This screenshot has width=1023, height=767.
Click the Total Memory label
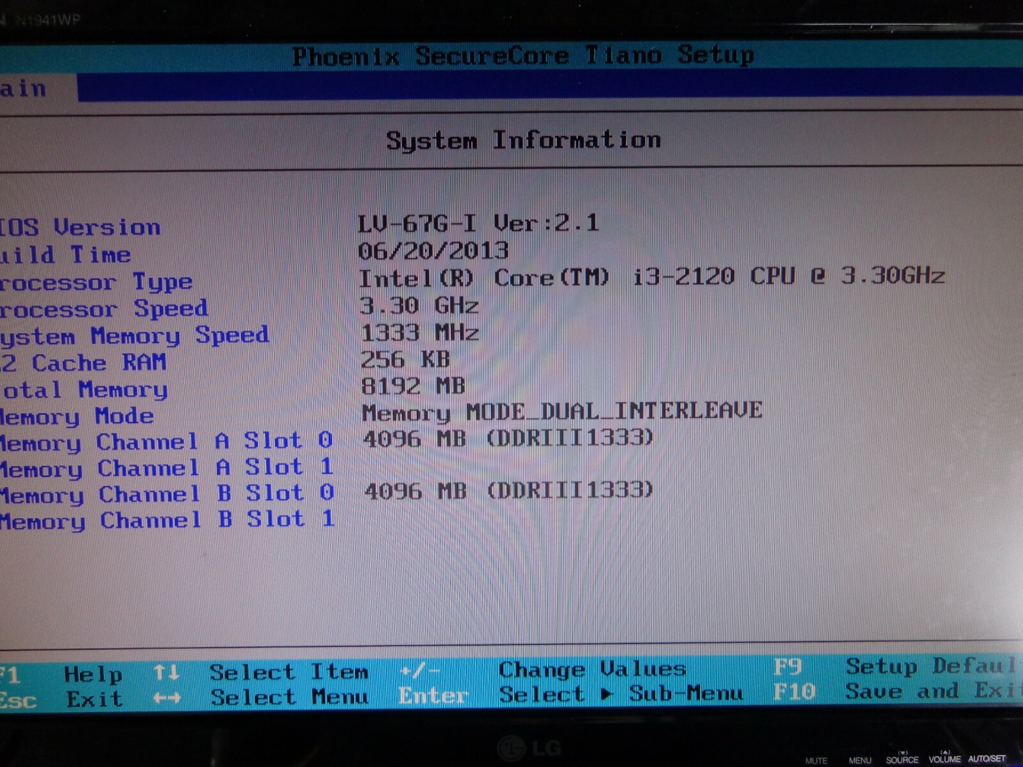tap(84, 389)
